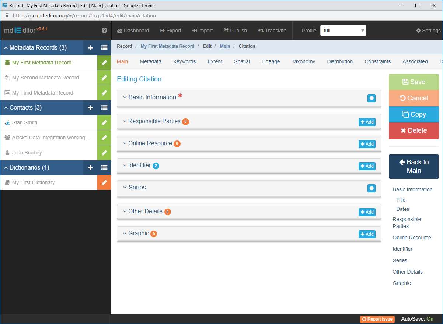Show the Metadata Records list view icon

tap(104, 47)
